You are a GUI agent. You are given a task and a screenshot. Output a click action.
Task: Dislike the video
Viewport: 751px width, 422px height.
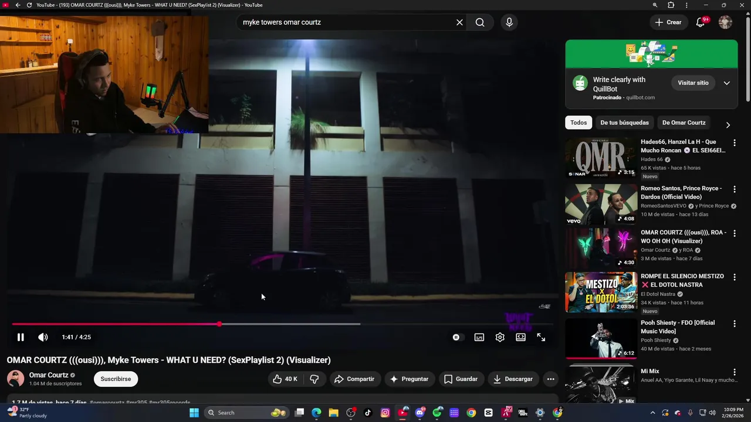(314, 379)
